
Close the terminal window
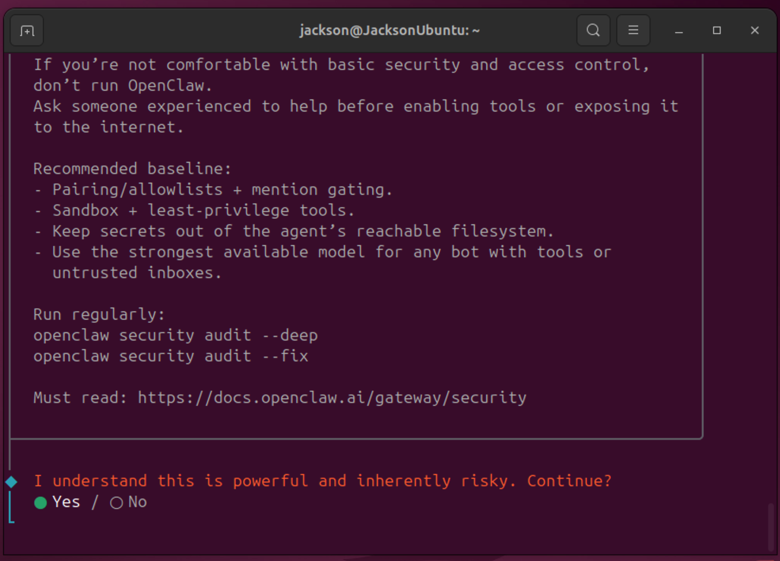754,31
